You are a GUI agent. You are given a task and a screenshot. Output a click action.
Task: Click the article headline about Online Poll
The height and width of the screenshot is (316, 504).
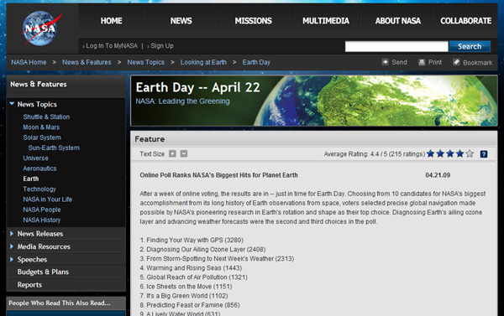(x=219, y=175)
